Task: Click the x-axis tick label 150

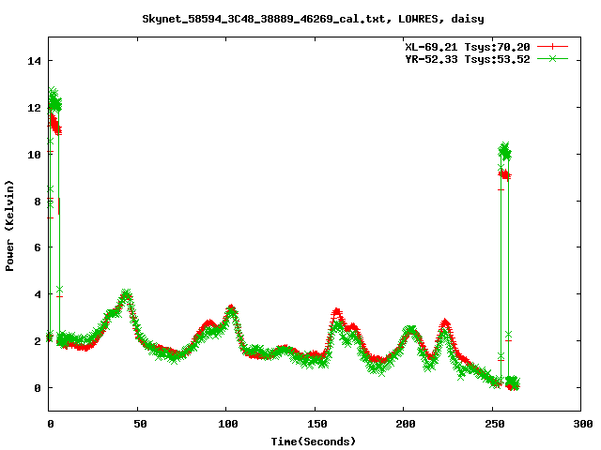Action: click(316, 424)
